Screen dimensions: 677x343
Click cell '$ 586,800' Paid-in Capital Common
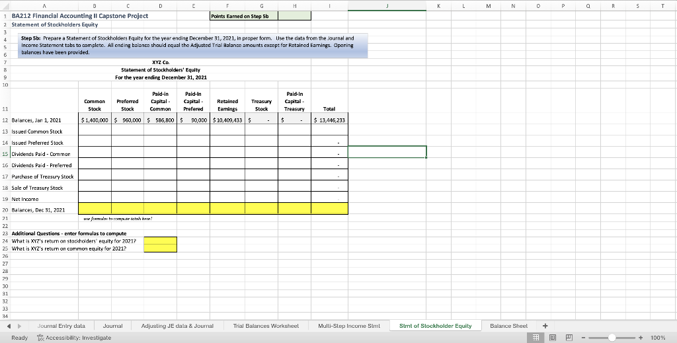point(160,120)
